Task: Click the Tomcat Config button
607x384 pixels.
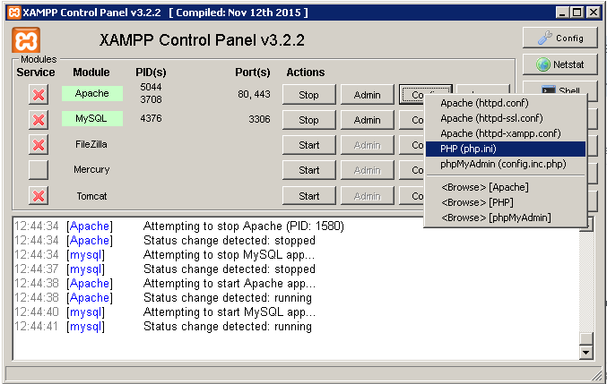Action: pos(412,196)
